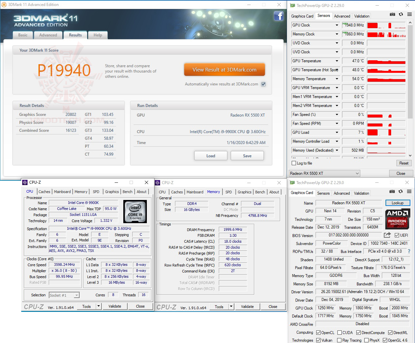This screenshot has width=415, height=343.
Task: Expand the GPU Load sensor dropdown
Action: 337,132
